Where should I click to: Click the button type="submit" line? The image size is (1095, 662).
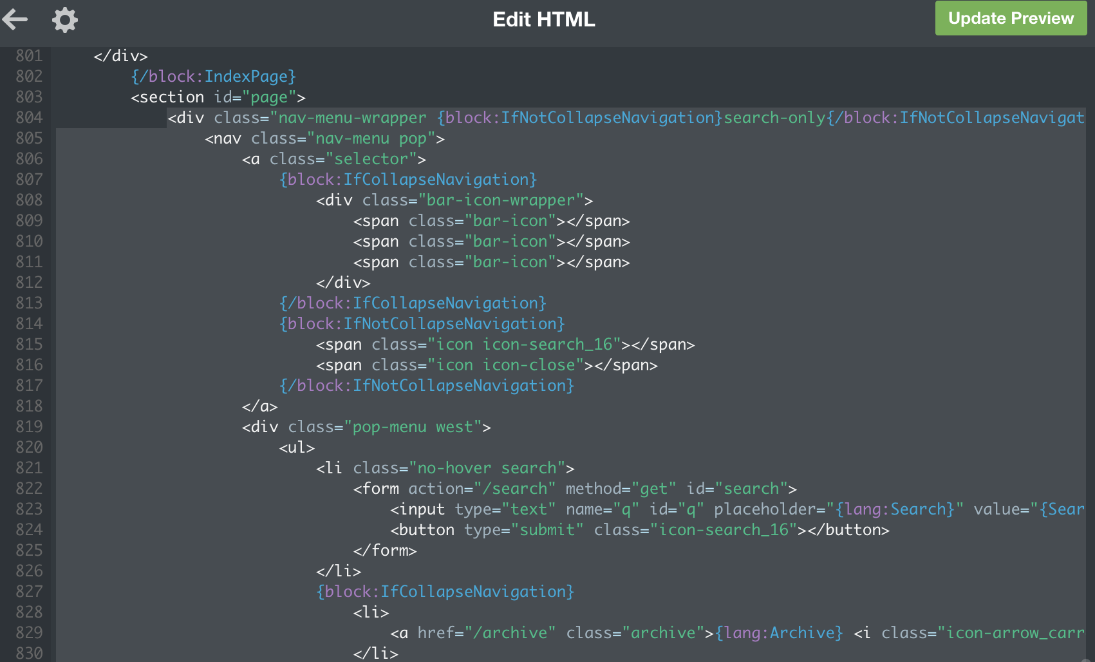(639, 530)
